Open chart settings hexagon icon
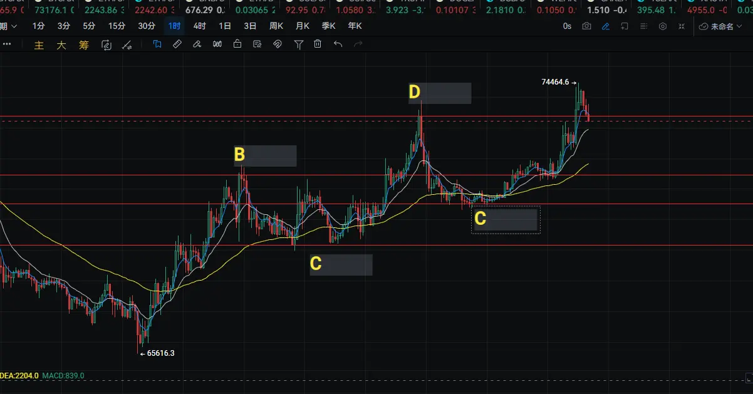This screenshot has width=753, height=394. coord(663,26)
